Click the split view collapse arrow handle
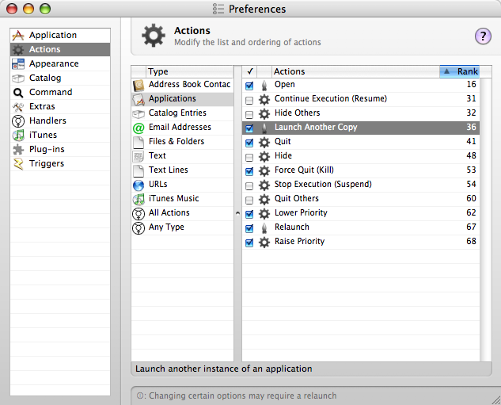The image size is (501, 405). (238, 213)
